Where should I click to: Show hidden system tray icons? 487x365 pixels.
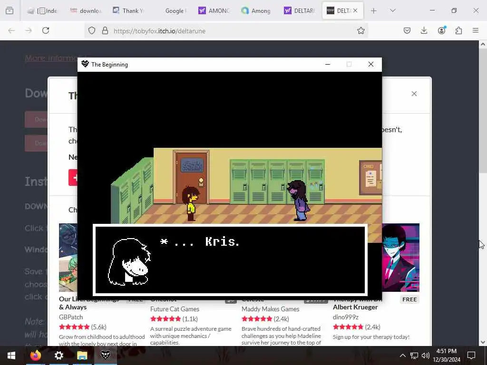[x=402, y=355]
